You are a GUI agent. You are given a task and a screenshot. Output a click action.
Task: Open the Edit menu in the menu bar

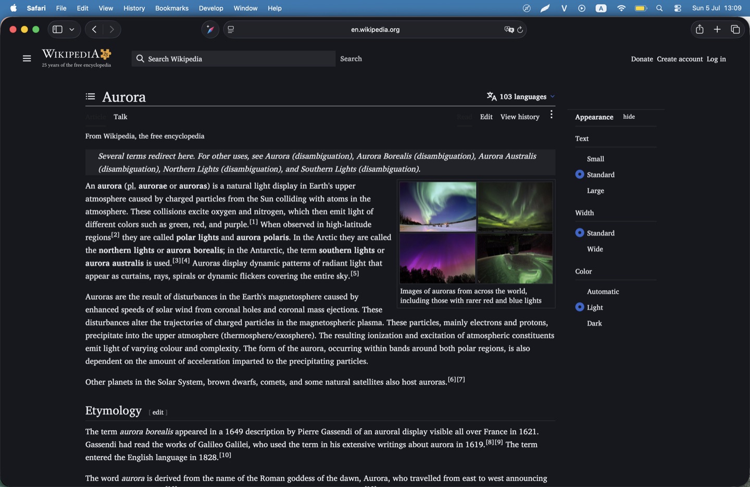coord(82,8)
